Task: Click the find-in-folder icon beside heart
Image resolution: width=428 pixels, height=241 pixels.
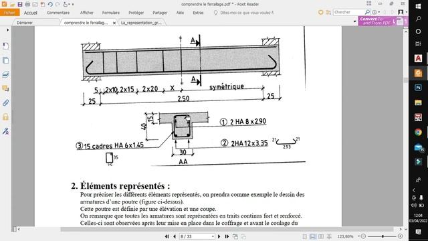Action: click(x=328, y=12)
